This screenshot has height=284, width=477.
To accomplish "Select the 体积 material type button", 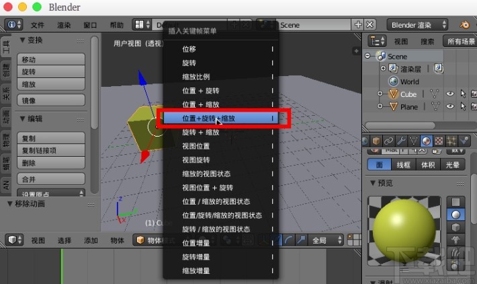I will pos(428,165).
